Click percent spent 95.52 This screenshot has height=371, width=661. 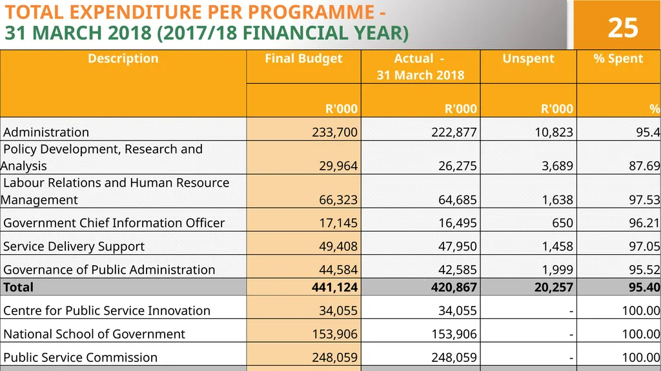click(x=645, y=270)
